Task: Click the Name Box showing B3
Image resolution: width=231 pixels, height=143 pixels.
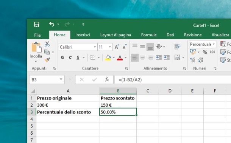Action: tap(47, 79)
